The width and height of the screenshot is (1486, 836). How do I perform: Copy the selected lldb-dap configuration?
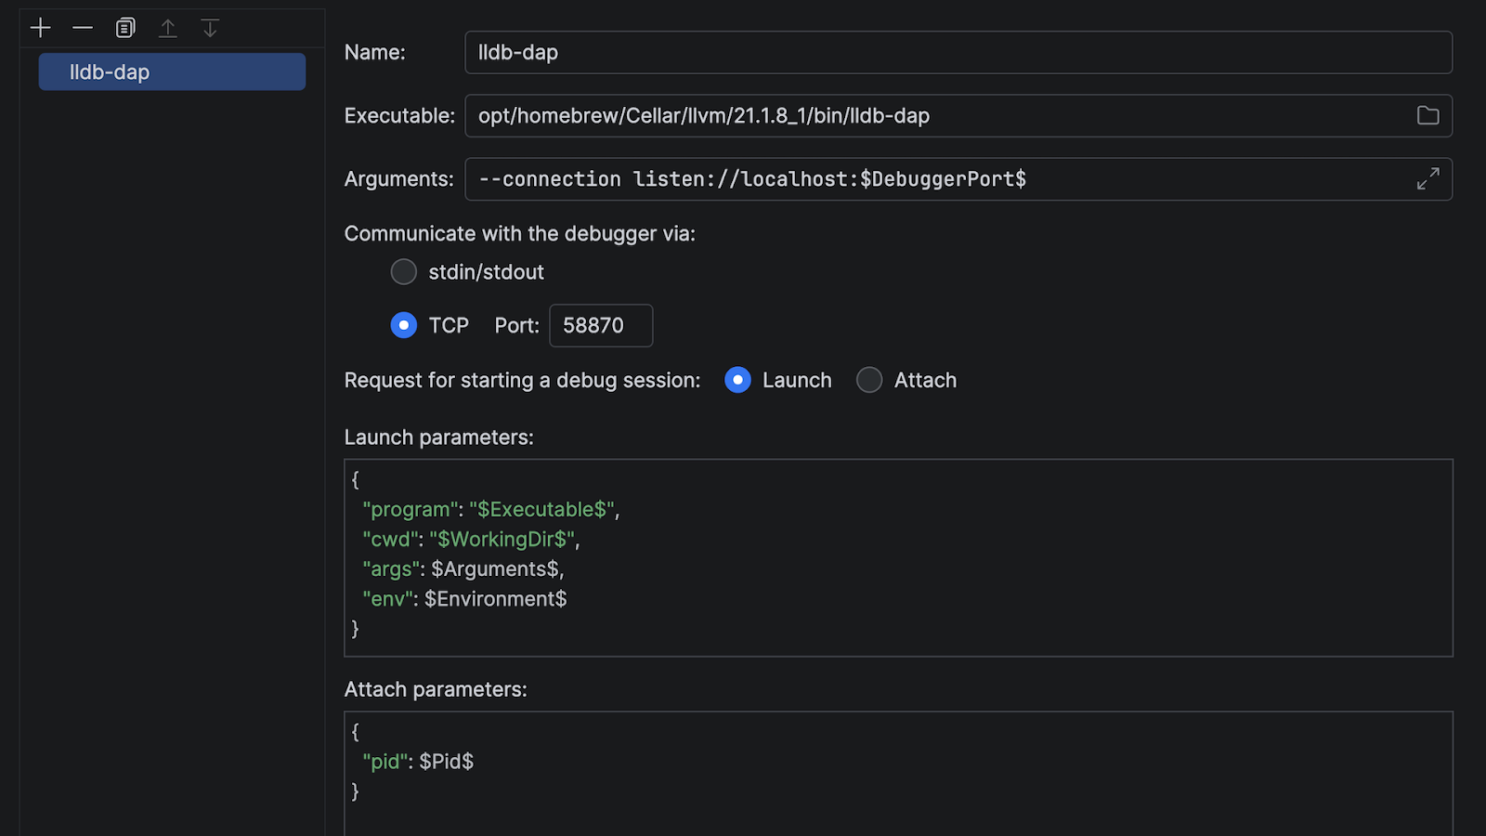coord(125,28)
